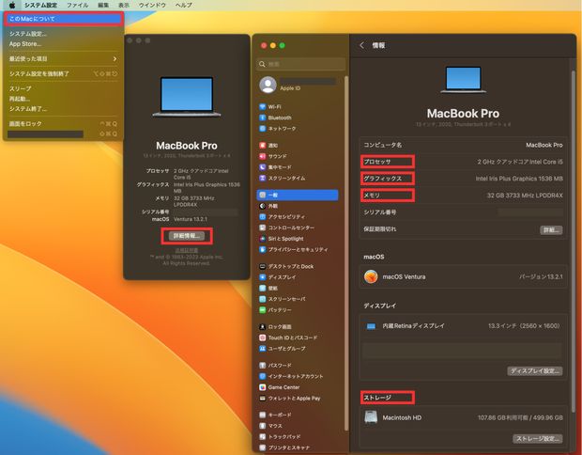Click the MacBook Pro computer name value

pos(544,145)
